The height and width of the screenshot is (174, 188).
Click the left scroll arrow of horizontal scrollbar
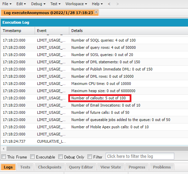point(3,149)
